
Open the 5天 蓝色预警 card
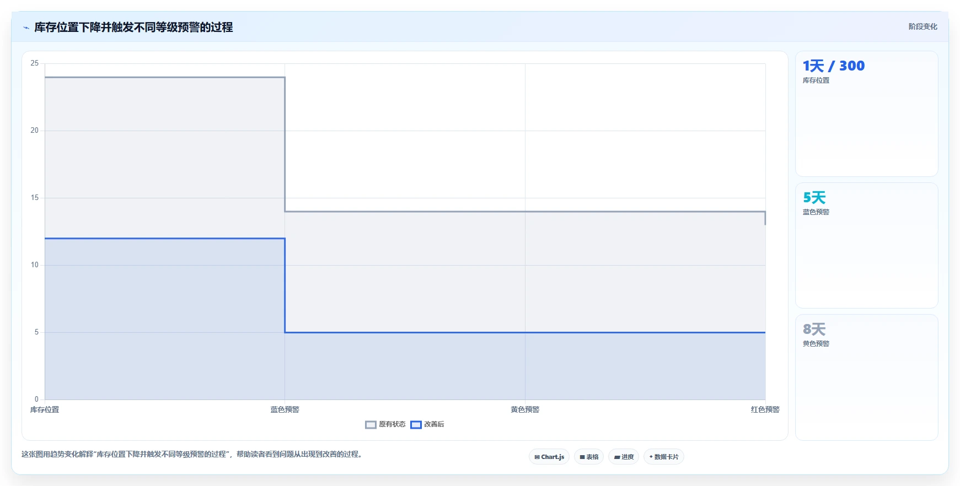pyautogui.click(x=867, y=246)
